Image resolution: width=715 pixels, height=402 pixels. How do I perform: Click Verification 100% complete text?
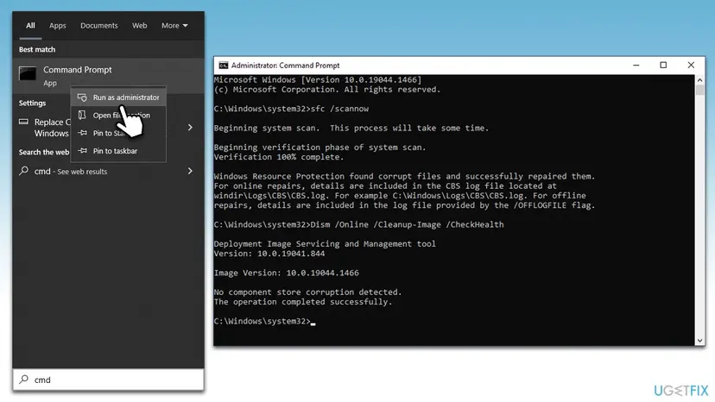click(279, 157)
